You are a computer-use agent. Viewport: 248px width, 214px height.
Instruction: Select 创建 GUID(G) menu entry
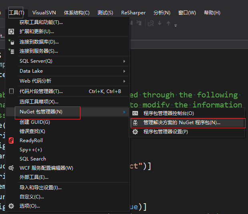click(67, 122)
